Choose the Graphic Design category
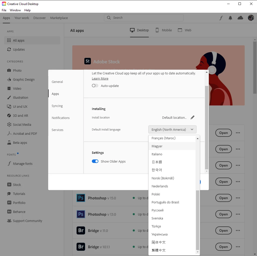The width and height of the screenshot is (257, 256). click(21, 79)
